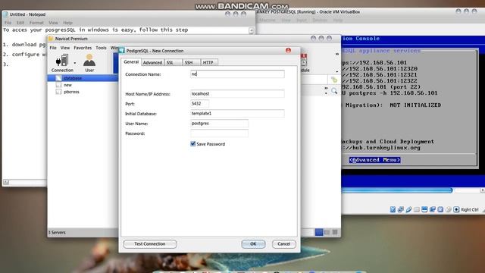The image size is (485, 273).
Task: Switch to the Advanced tab
Action: point(152,62)
